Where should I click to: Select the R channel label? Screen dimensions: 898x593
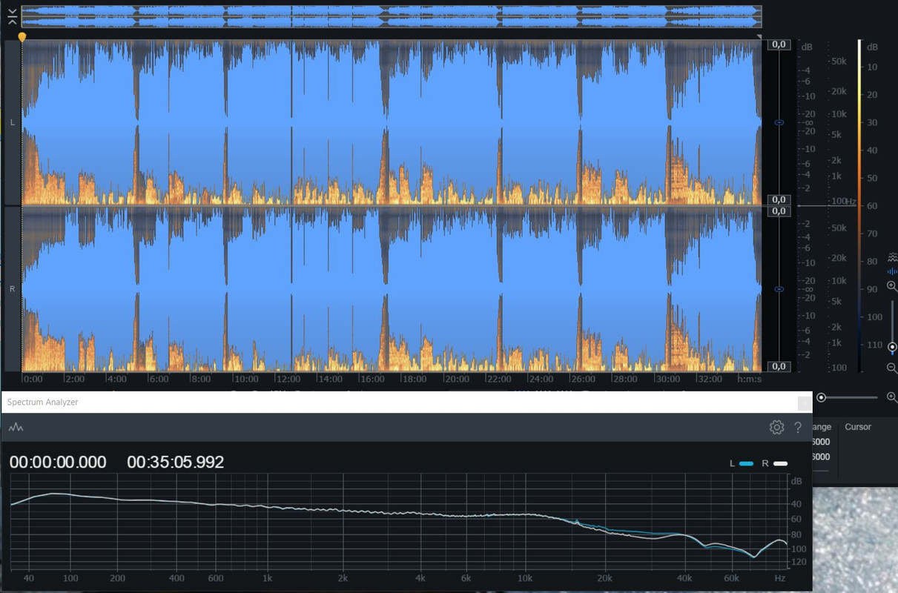tap(12, 289)
